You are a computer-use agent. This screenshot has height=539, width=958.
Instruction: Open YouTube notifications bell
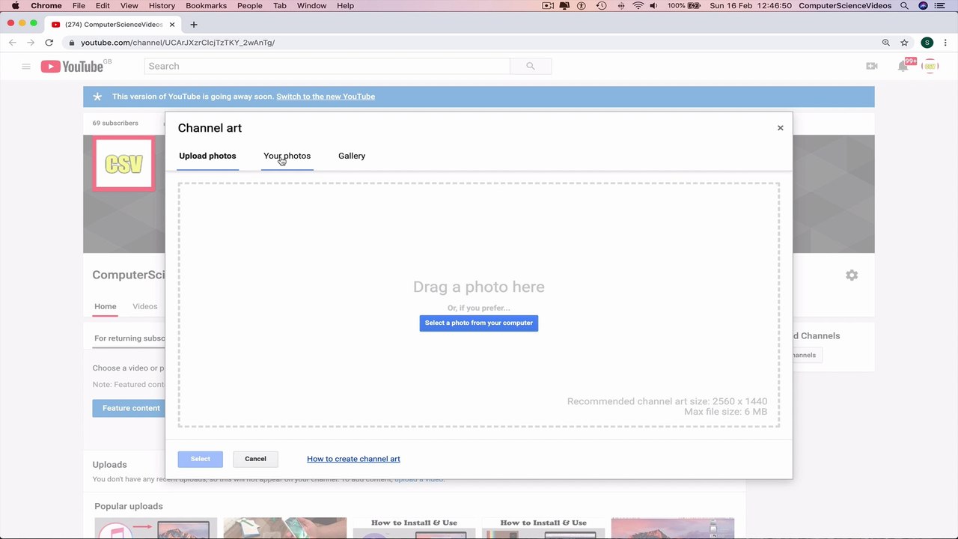(903, 66)
